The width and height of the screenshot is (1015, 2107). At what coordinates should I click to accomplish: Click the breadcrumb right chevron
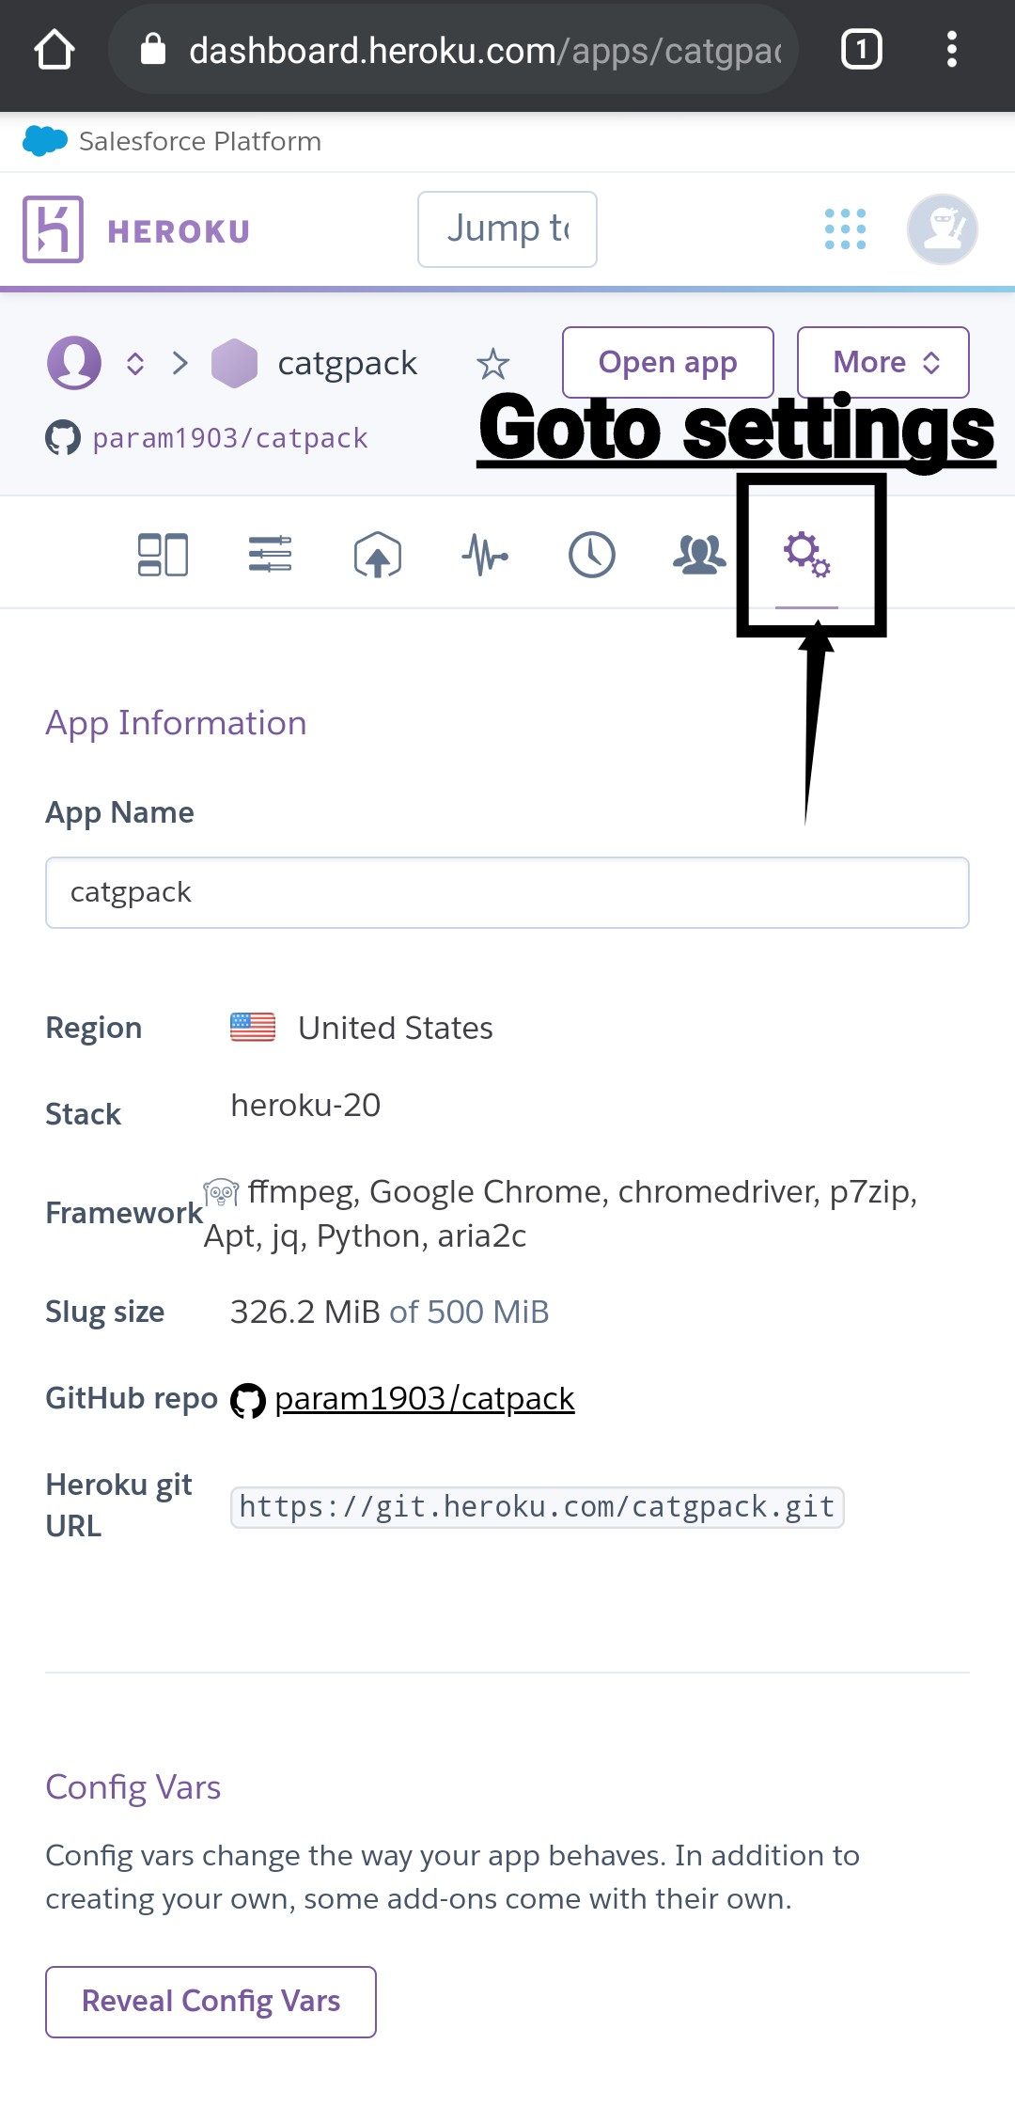click(180, 363)
